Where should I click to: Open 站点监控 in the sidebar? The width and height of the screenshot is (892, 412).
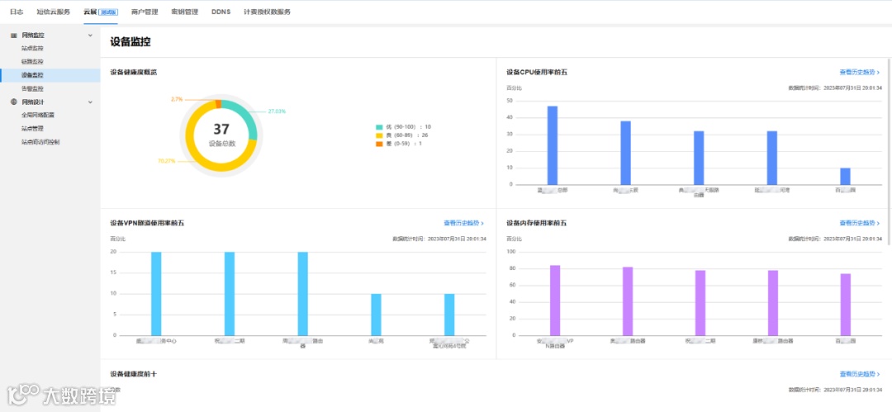(x=32, y=49)
